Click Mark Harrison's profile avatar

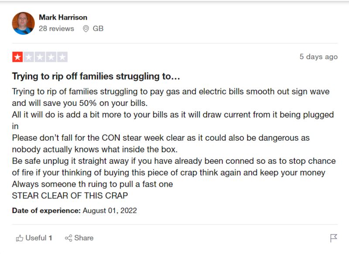[x=24, y=23]
